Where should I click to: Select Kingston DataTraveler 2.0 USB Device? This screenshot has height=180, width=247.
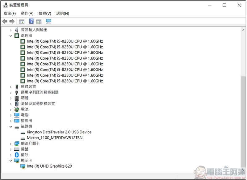click(59, 132)
